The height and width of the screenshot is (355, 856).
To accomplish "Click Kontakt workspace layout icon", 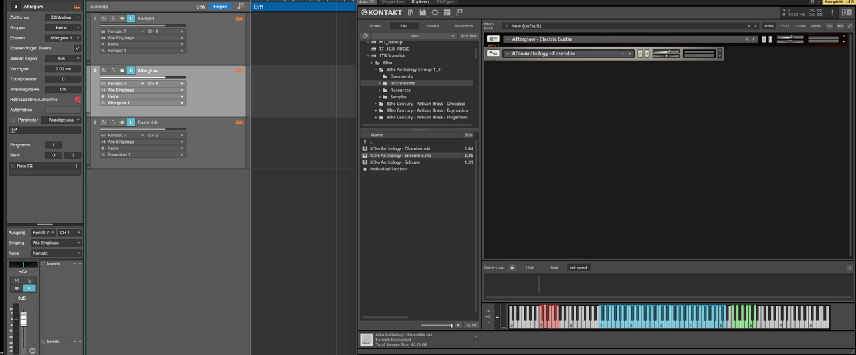I will pyautogui.click(x=447, y=13).
